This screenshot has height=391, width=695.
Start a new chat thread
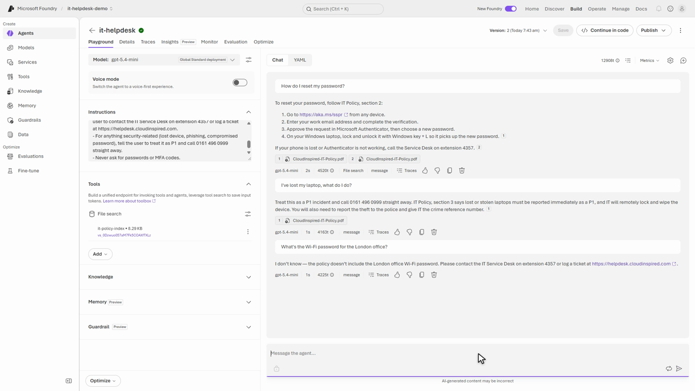point(683,60)
